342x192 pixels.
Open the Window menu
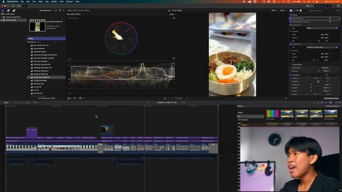(69, 2)
